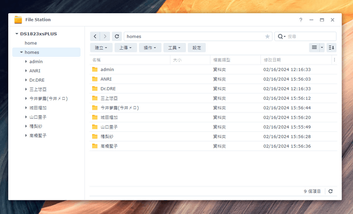Select the admin folder name in the list
353x214 pixels.
107,69
